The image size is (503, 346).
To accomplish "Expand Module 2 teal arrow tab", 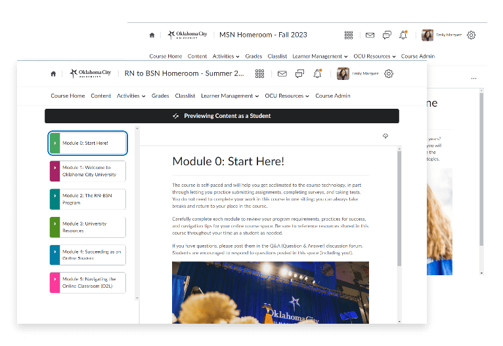I will (55, 199).
